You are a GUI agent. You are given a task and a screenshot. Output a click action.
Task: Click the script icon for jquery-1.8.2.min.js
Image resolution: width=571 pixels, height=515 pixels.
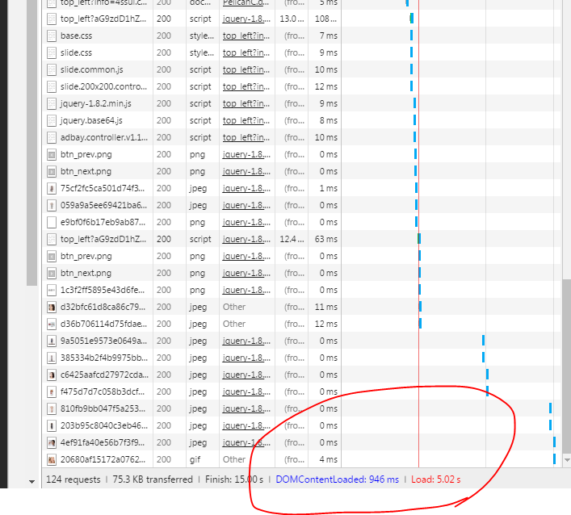pos(52,103)
